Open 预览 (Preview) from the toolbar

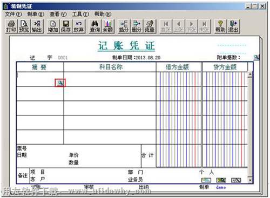[x=24, y=26]
